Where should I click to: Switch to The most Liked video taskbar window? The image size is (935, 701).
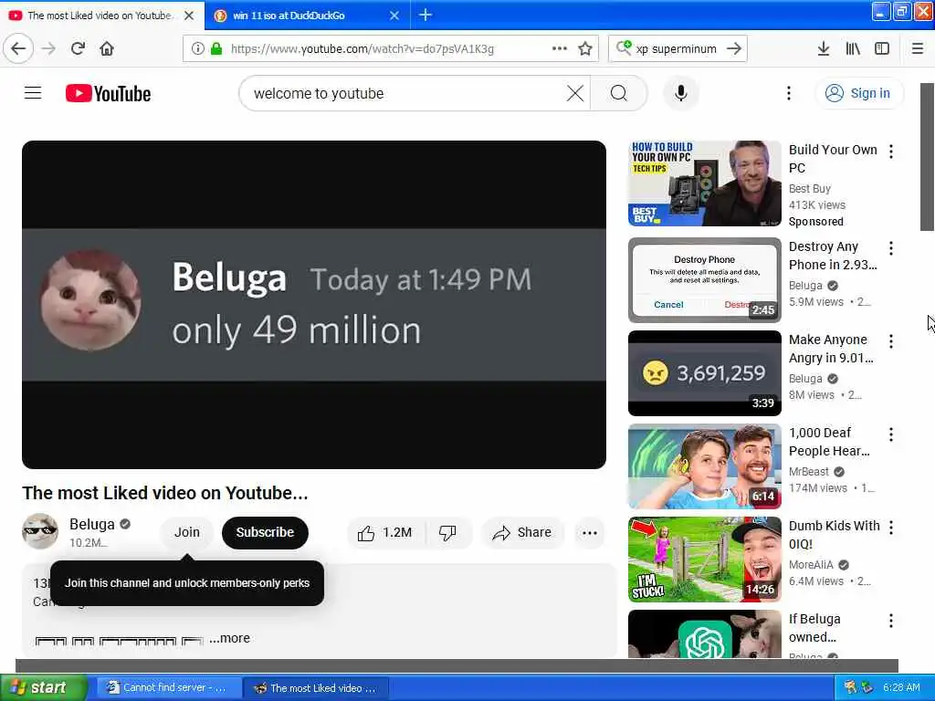coord(316,687)
